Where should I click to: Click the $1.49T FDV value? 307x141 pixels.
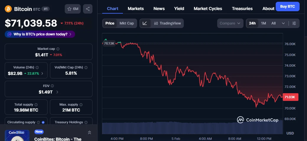point(46,92)
